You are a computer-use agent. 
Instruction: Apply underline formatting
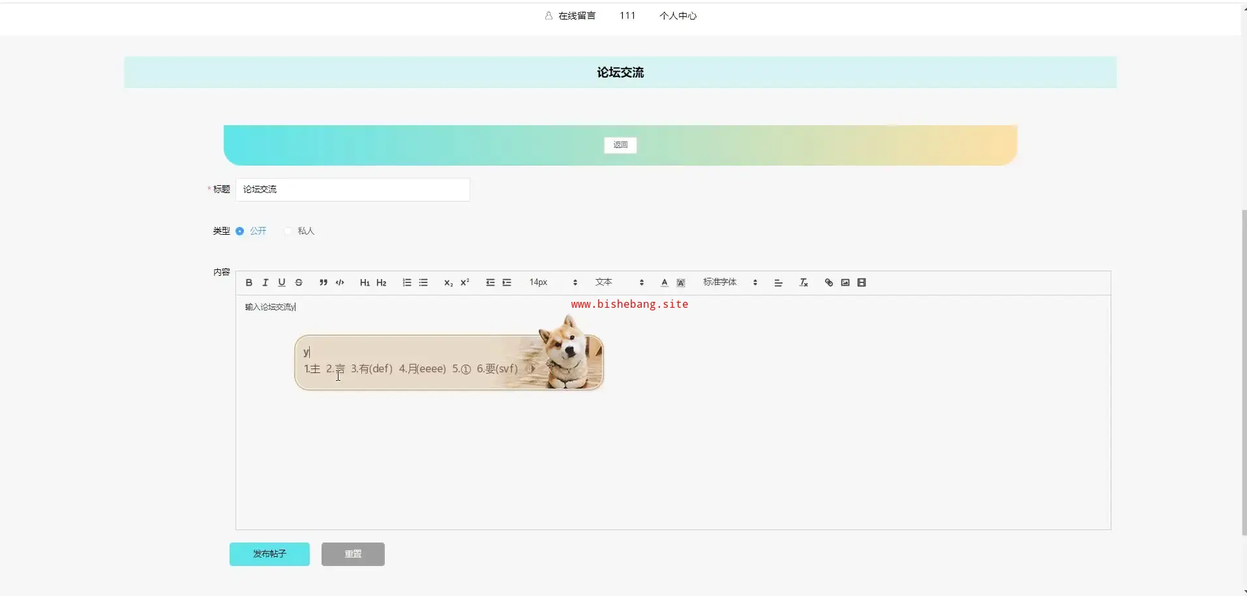coord(282,282)
